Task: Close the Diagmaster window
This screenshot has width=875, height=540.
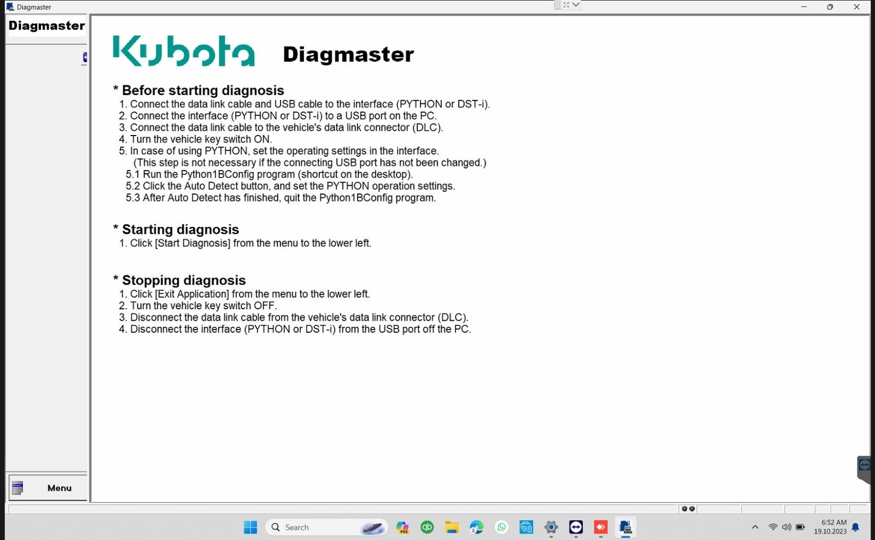Action: (856, 7)
